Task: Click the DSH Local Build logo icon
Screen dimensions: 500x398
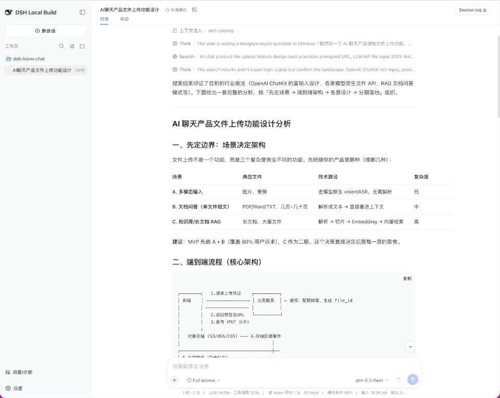Action: pos(9,12)
